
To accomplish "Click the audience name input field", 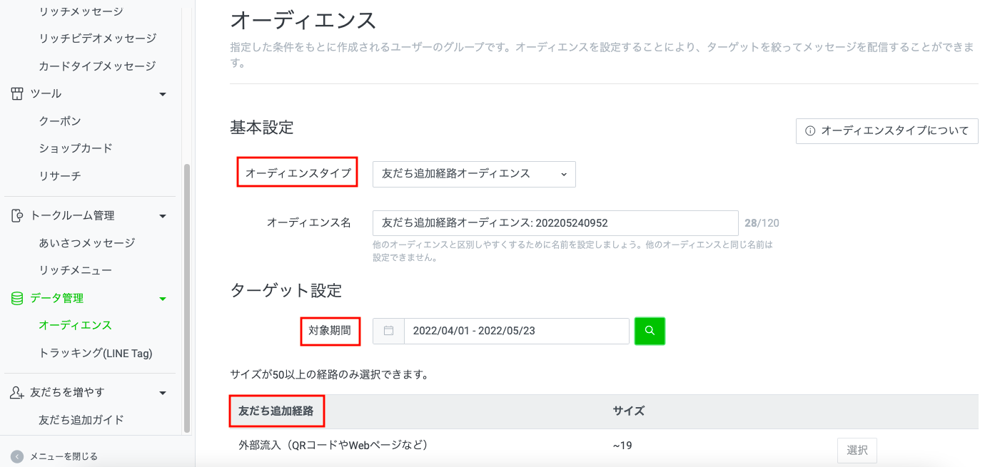I will point(555,222).
